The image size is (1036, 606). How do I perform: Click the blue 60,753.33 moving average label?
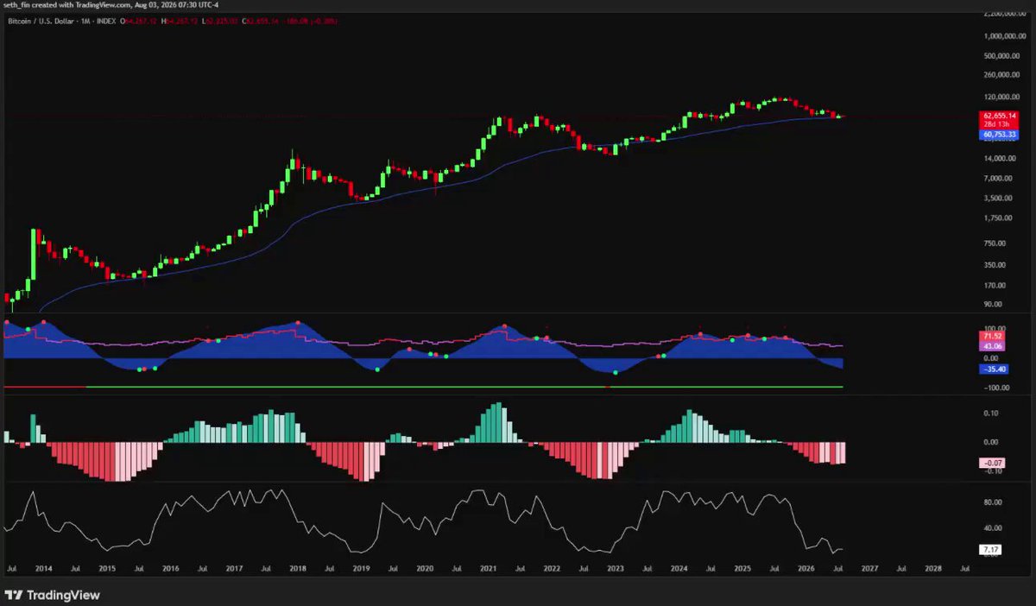pyautogui.click(x=999, y=135)
